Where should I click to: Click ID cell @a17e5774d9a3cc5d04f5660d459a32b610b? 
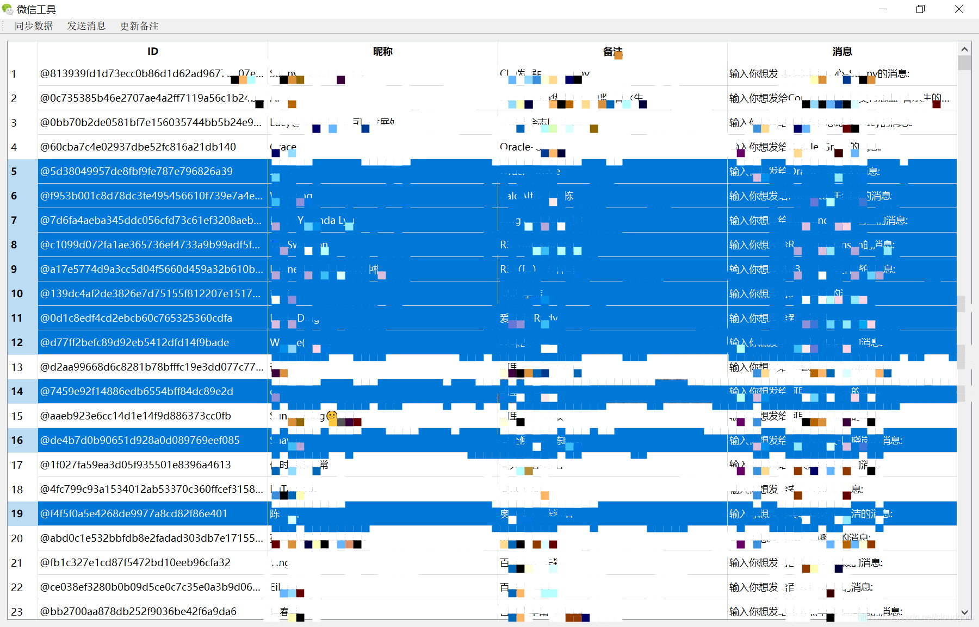coord(153,269)
